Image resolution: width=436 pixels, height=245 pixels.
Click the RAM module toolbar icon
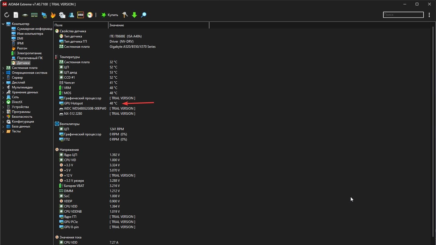pos(35,15)
